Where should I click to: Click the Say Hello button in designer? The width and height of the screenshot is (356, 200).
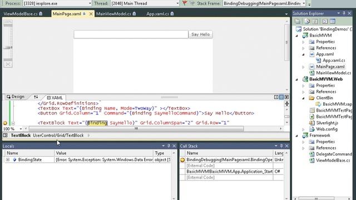[x=200, y=34]
